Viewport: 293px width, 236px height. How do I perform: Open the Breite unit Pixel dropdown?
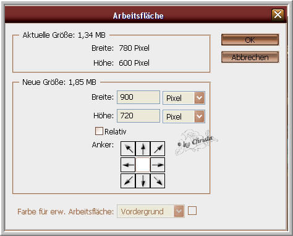[184, 98]
